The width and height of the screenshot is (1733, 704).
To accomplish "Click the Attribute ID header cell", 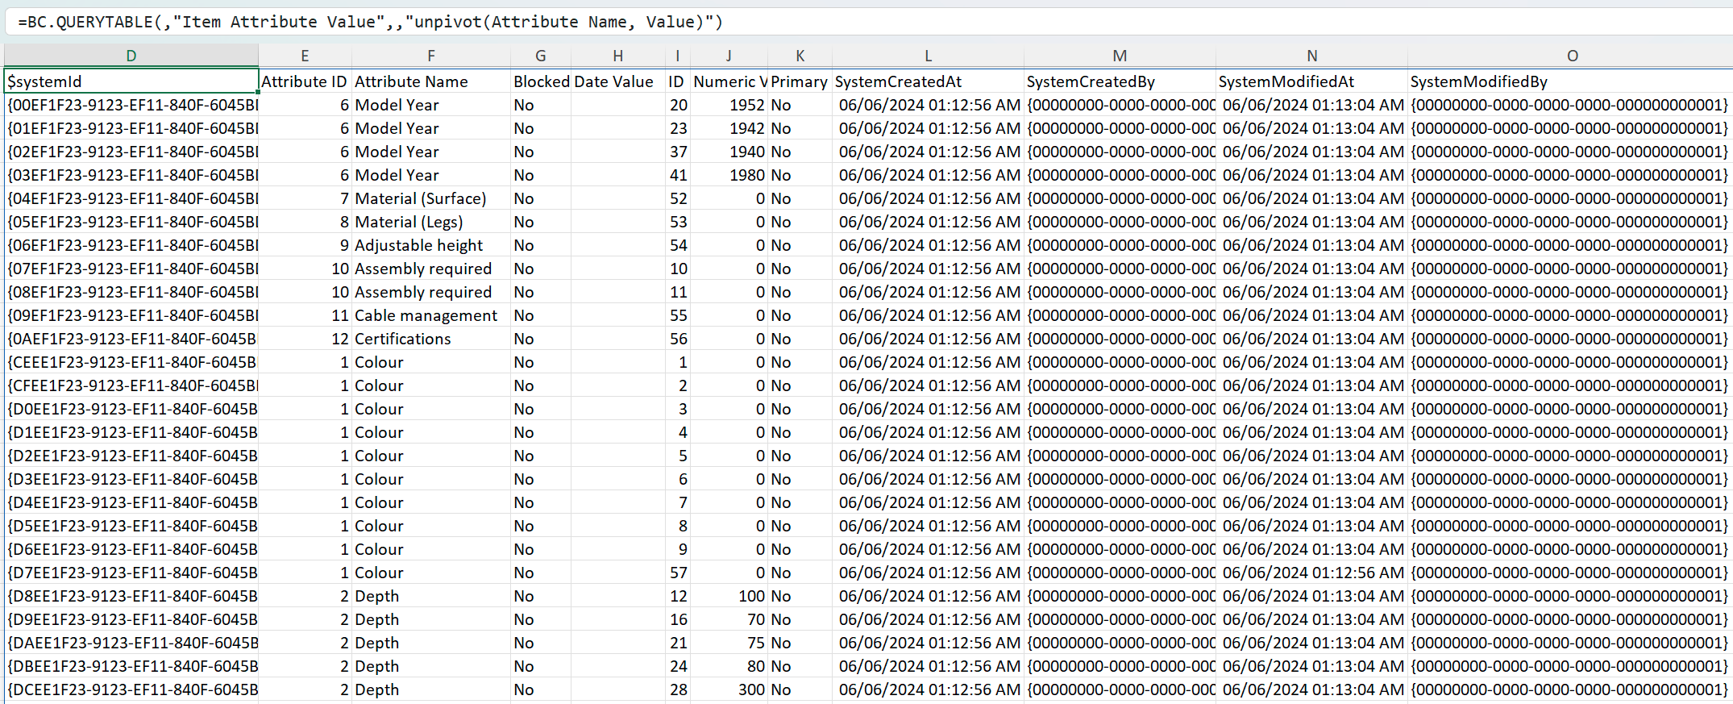I will [305, 81].
